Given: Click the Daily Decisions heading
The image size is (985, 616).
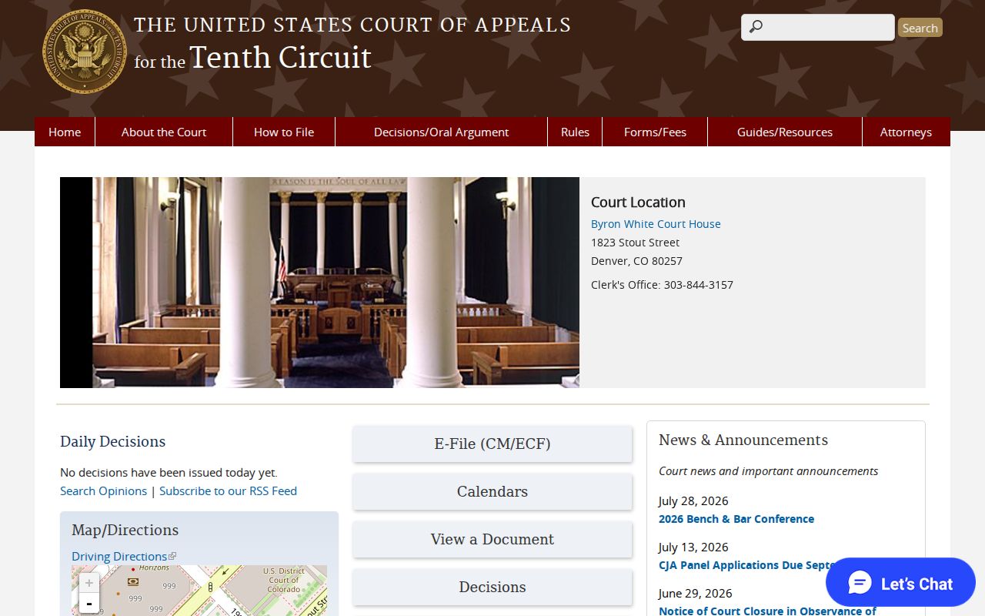Looking at the screenshot, I should click(x=112, y=441).
